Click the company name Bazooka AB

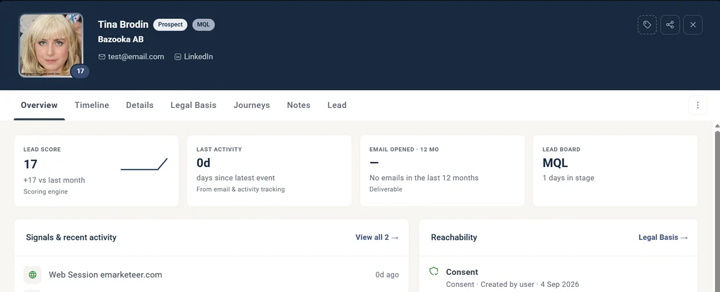tap(121, 39)
